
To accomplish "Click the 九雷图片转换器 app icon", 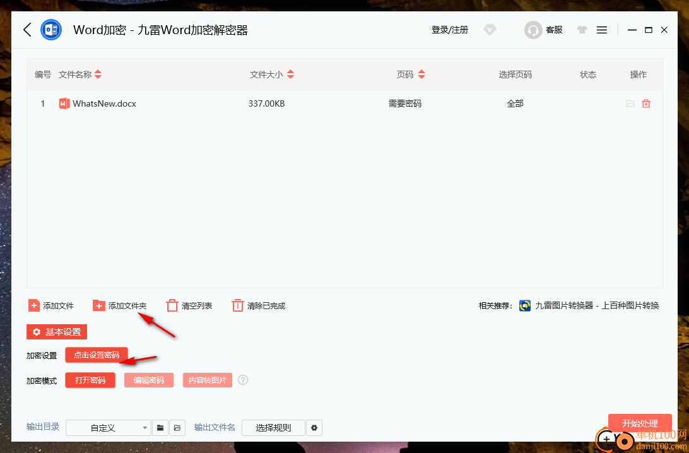I will tap(525, 305).
